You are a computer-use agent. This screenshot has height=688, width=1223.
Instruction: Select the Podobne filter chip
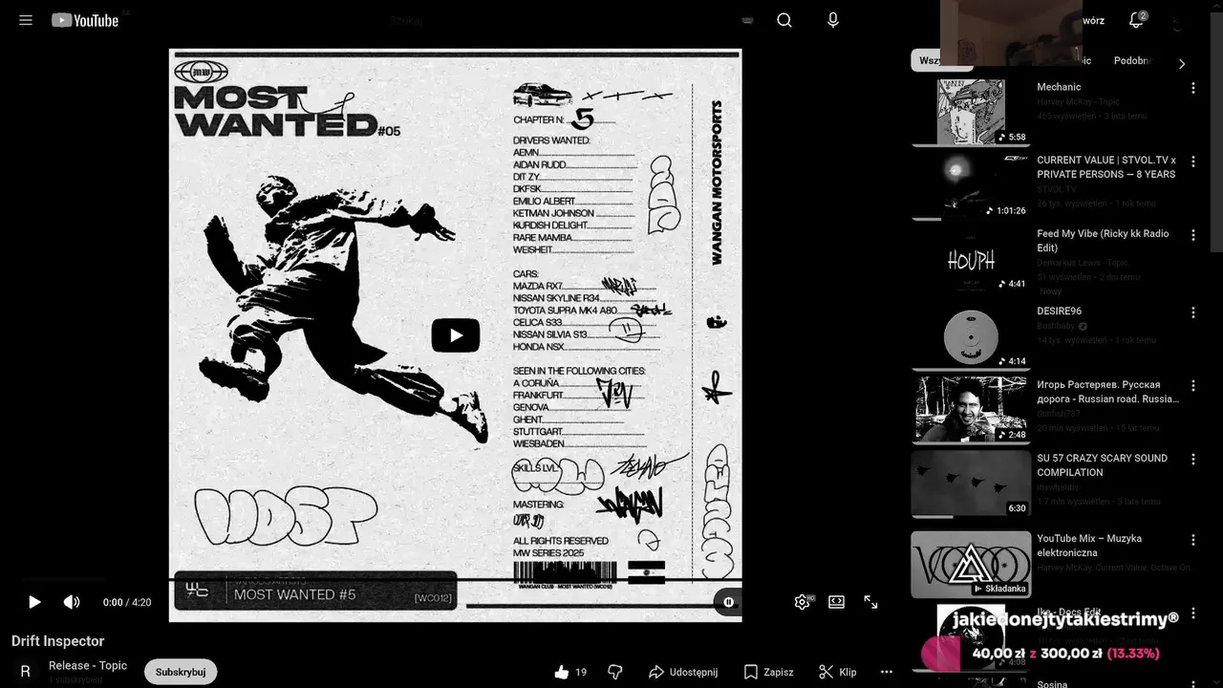[x=1133, y=60]
